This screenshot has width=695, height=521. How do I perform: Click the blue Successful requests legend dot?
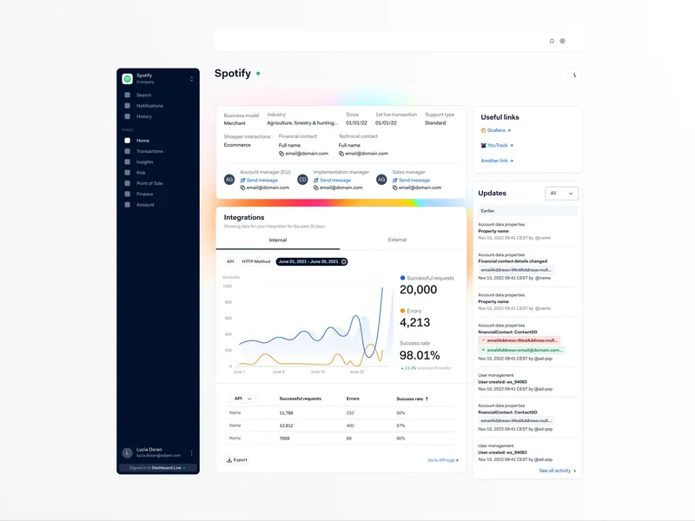tap(402, 278)
